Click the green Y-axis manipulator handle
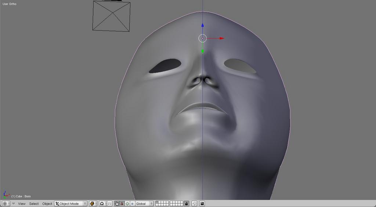 203,51
